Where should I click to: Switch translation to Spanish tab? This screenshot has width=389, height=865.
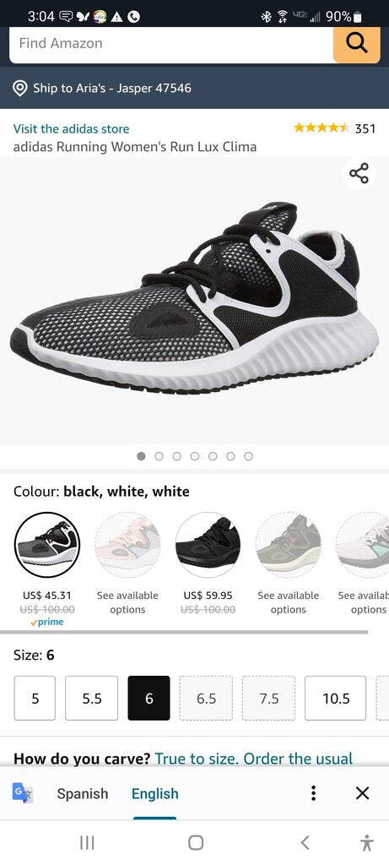pos(83,793)
